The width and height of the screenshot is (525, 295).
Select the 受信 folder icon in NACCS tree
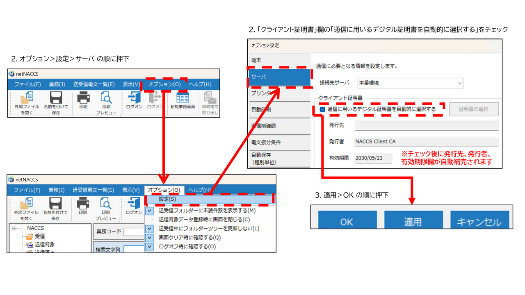pos(30,236)
